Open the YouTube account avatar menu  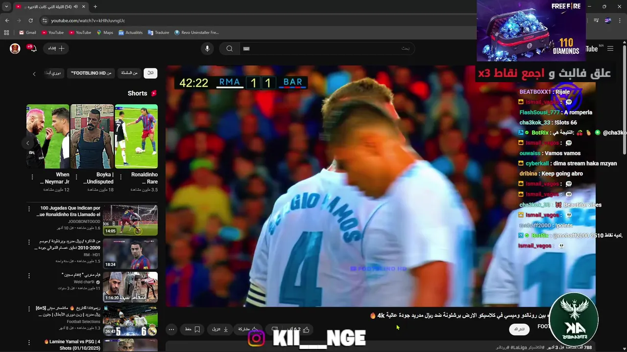[15, 48]
